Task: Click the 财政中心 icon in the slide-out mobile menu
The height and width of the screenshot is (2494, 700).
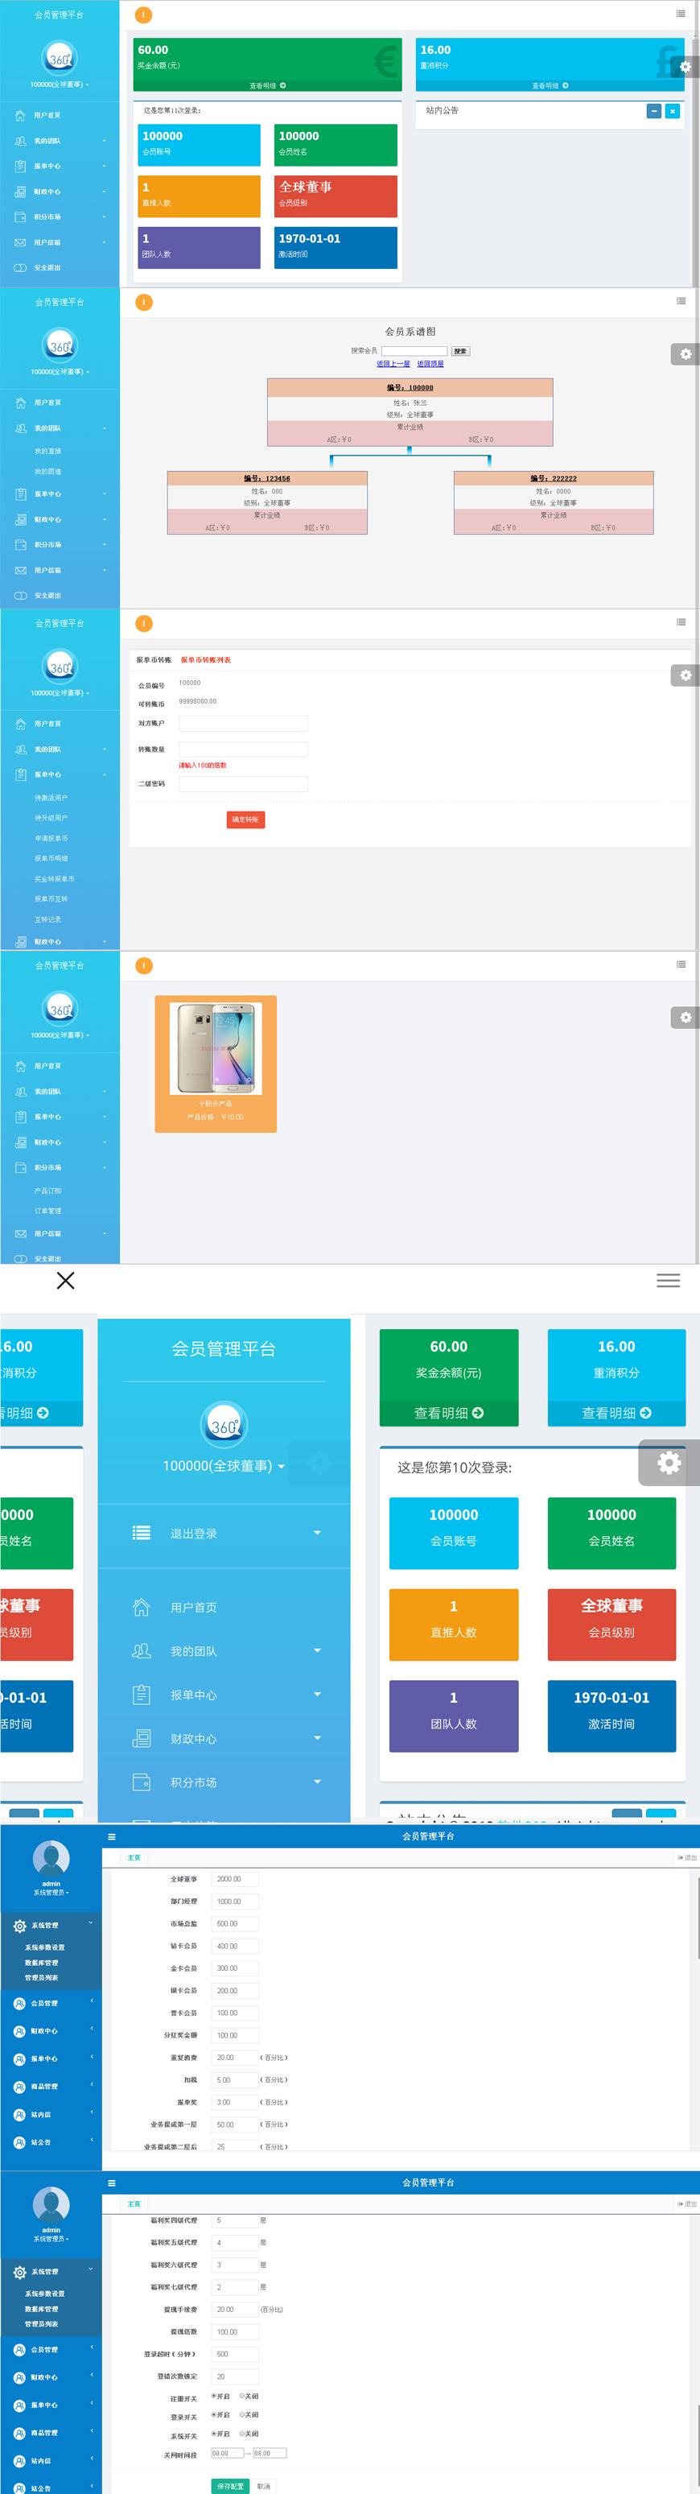Action: coord(142,1738)
